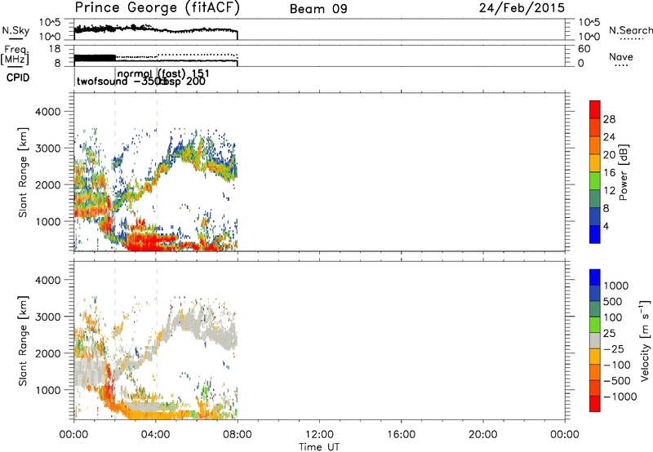Click the blue bottom segment of the Power color bar

(x=595, y=234)
